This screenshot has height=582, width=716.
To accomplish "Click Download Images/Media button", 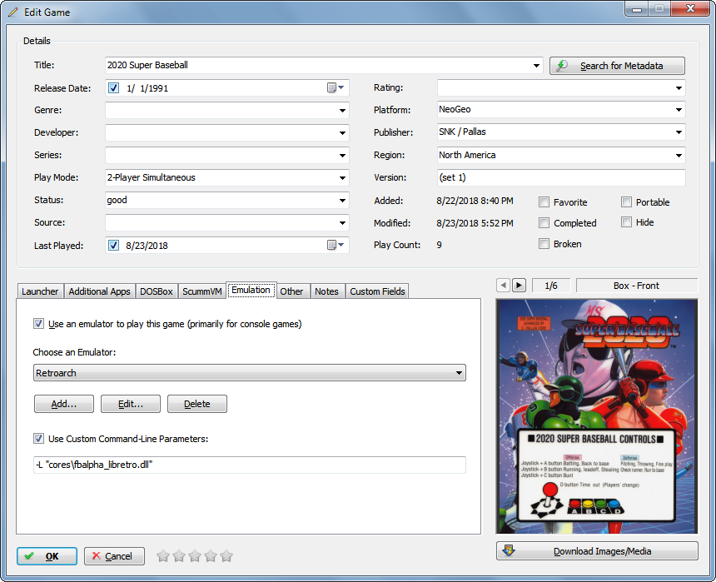I will [x=597, y=551].
